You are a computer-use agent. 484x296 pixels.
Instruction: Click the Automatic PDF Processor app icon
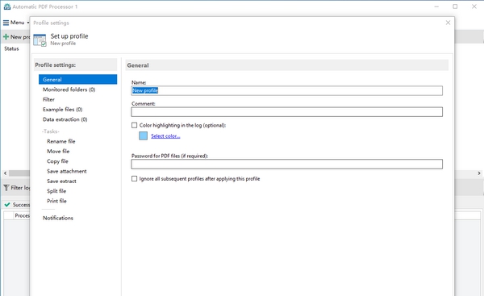(x=6, y=6)
